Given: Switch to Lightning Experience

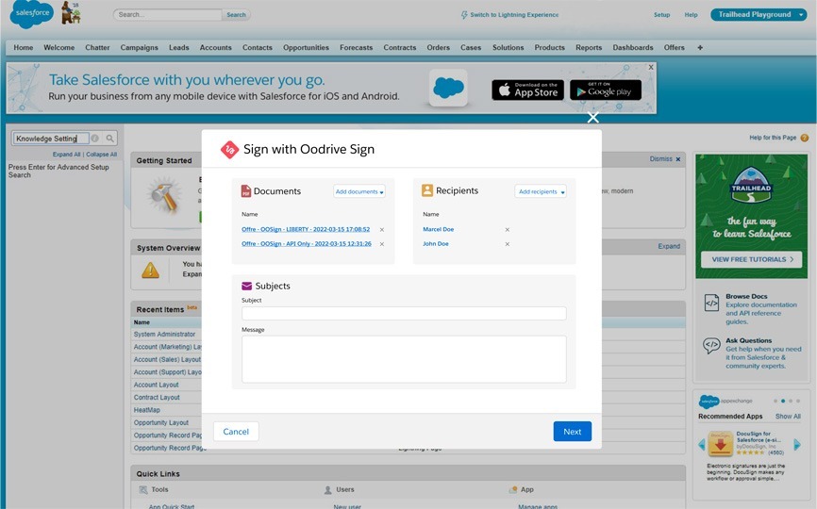Looking at the screenshot, I should click(x=509, y=15).
